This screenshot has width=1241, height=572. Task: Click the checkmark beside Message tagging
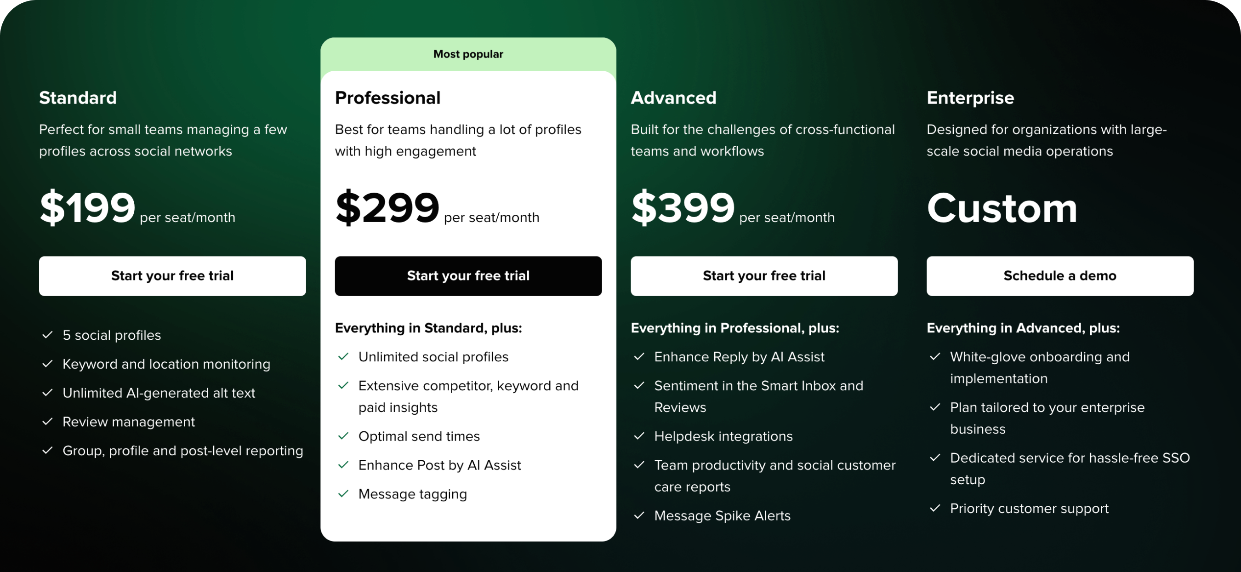[343, 493]
